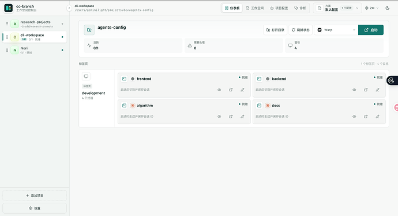Toggle the algorithm pane eye icon
Screen dimensions: 398x216
coord(219,117)
